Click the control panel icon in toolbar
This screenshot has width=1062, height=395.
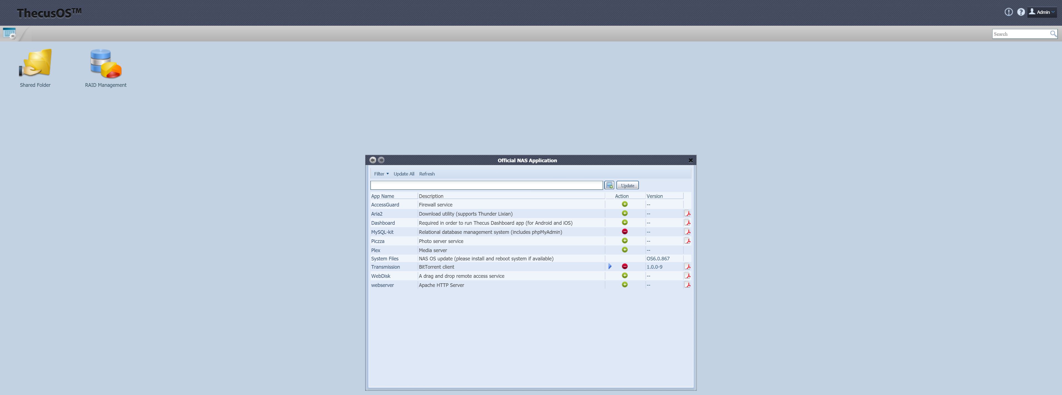[9, 33]
